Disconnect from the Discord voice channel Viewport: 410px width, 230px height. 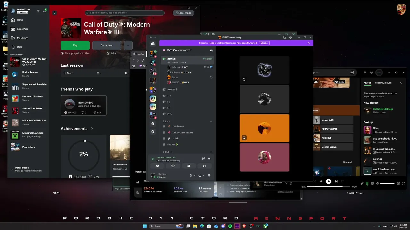[209, 159]
